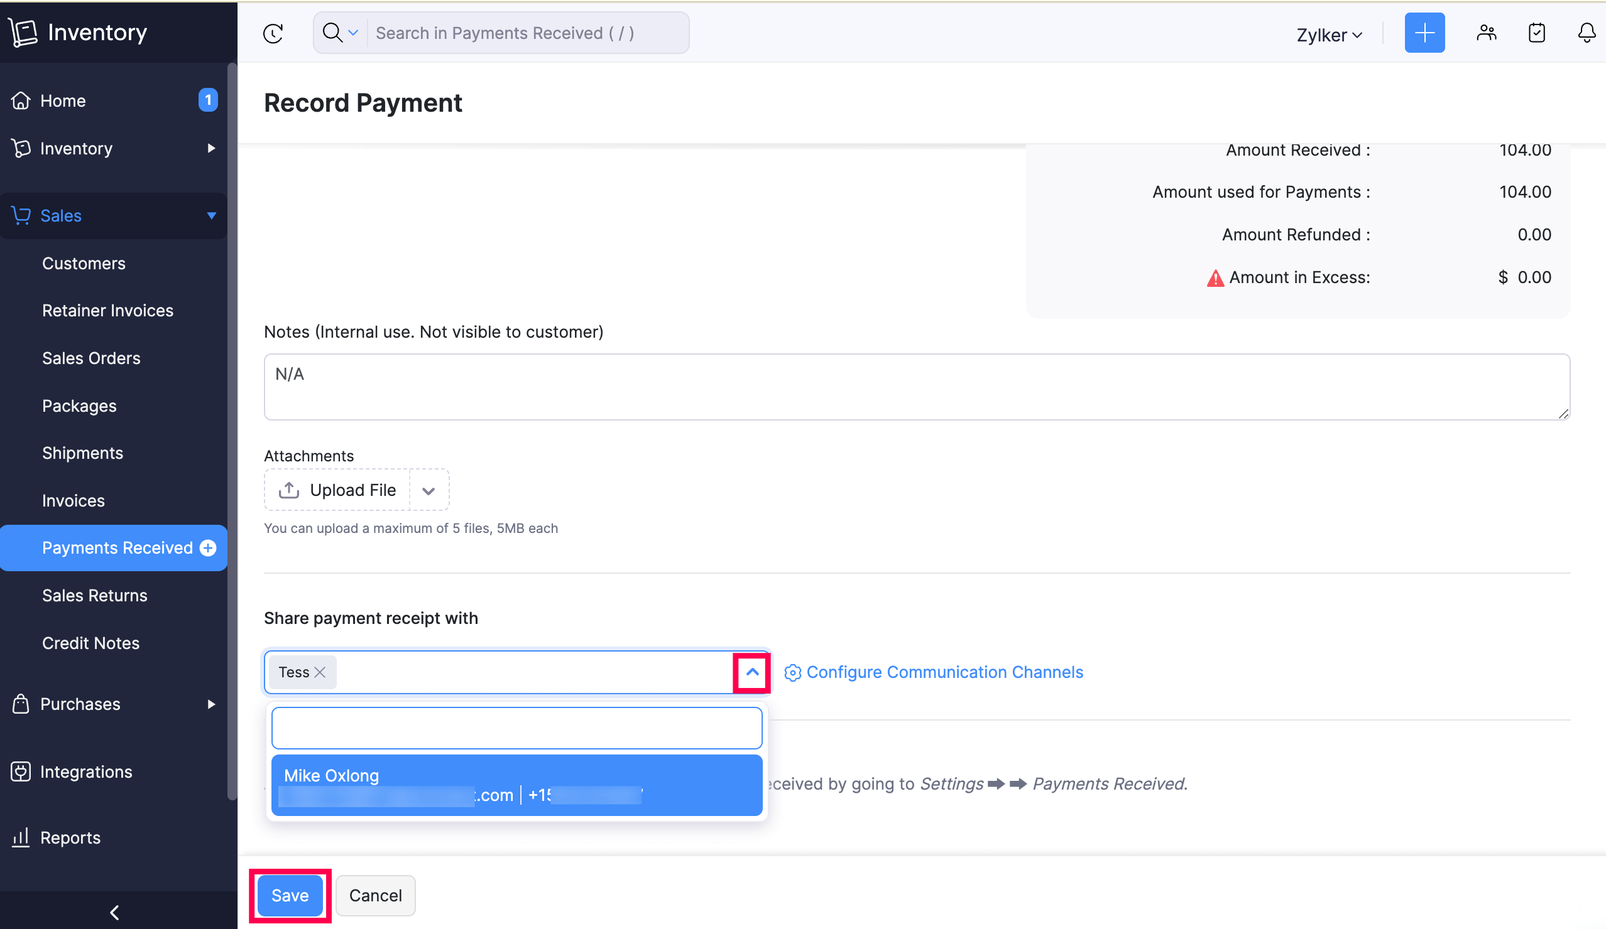Click the refresh icon in the top toolbar
1606x929 pixels.
(273, 33)
